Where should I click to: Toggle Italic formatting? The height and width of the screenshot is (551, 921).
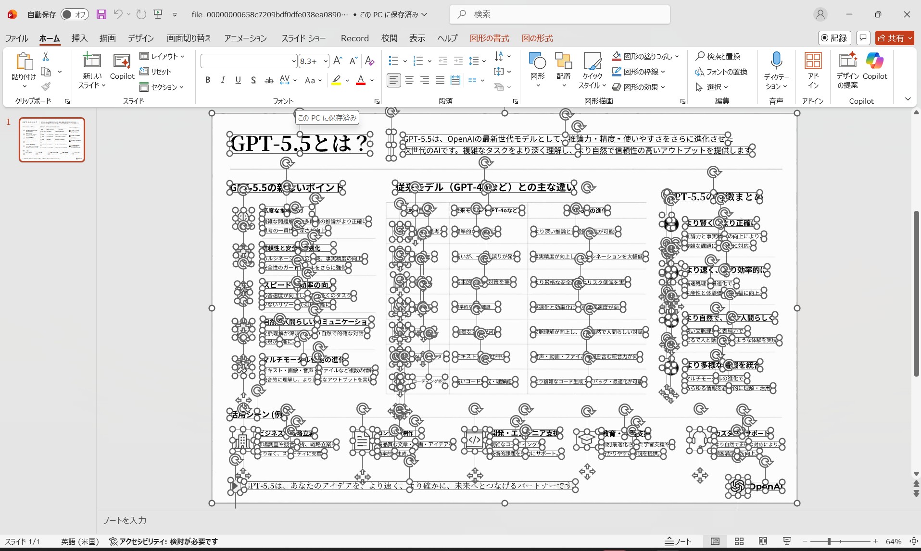[223, 80]
